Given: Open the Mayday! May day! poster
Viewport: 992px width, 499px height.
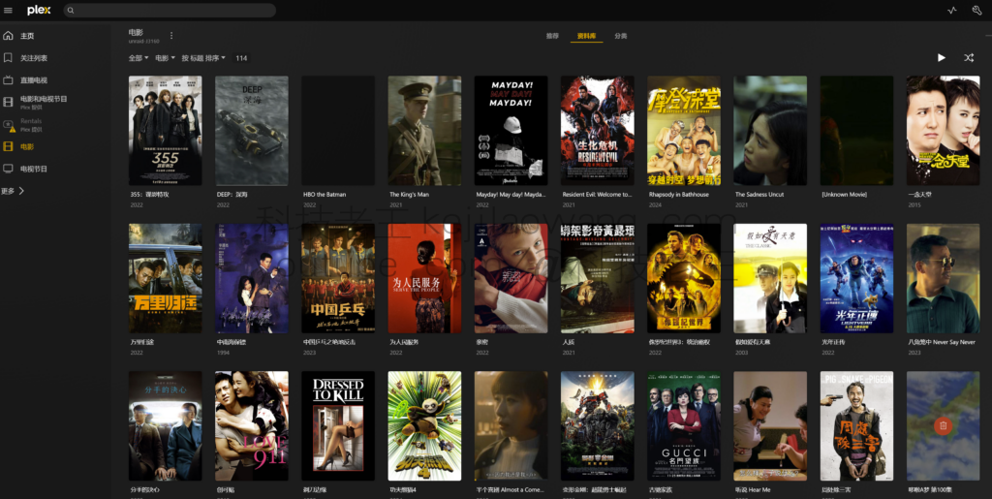Looking at the screenshot, I should click(x=511, y=131).
